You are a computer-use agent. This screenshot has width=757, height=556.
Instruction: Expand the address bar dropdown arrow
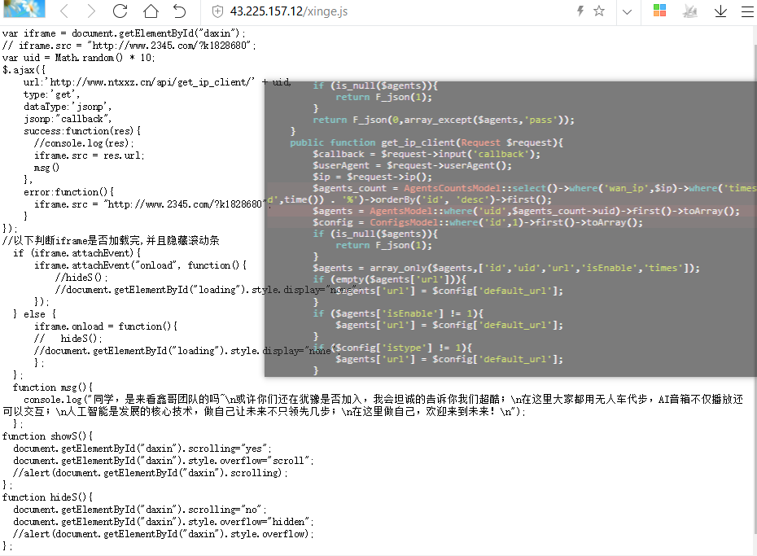(627, 11)
